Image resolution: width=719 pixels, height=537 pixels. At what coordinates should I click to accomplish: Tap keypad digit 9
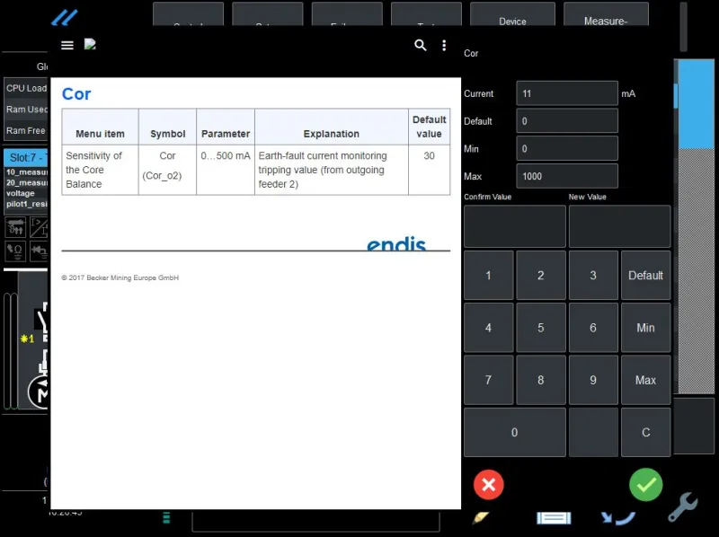593,380
